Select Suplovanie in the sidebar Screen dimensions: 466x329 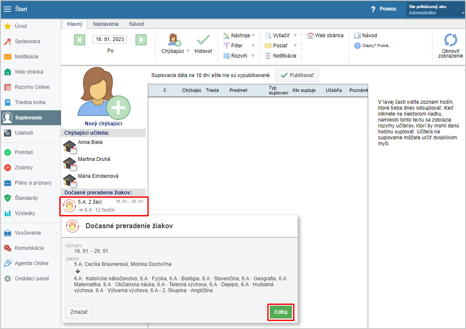31,118
